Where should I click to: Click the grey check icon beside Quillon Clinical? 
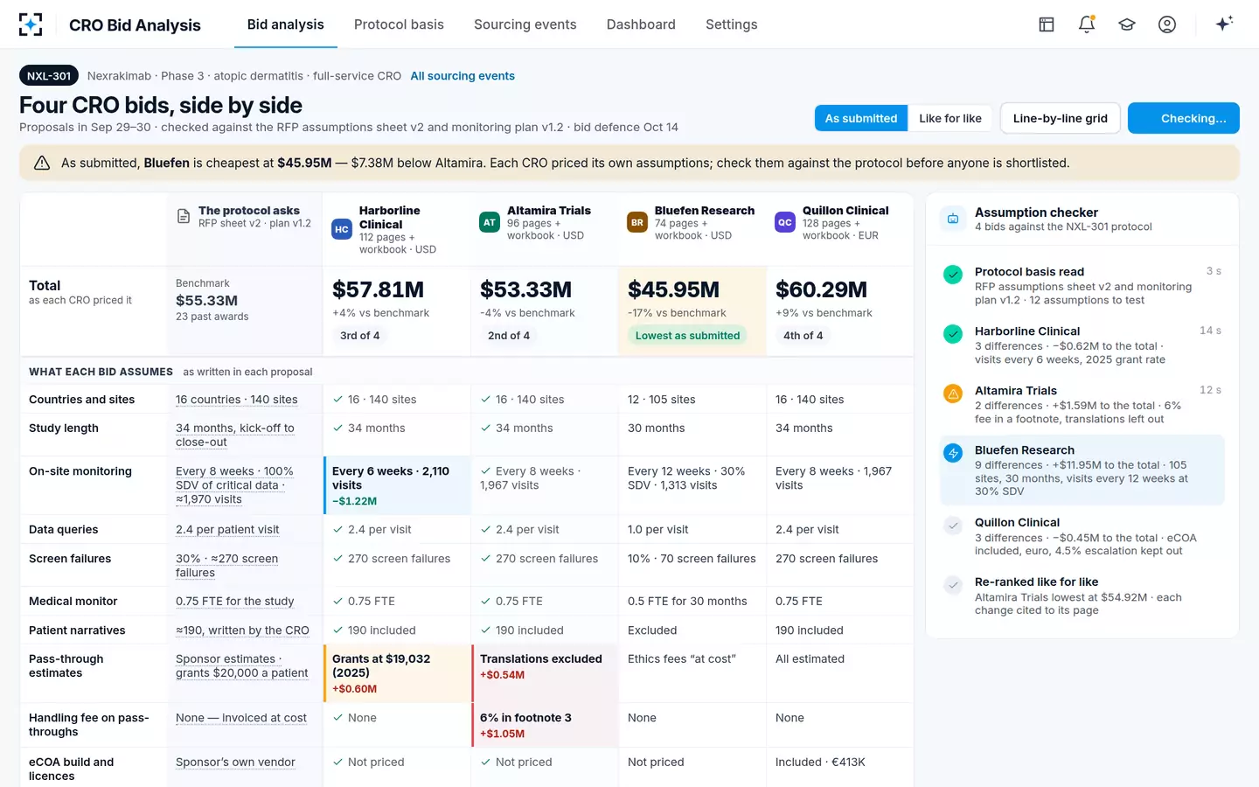pyautogui.click(x=953, y=526)
